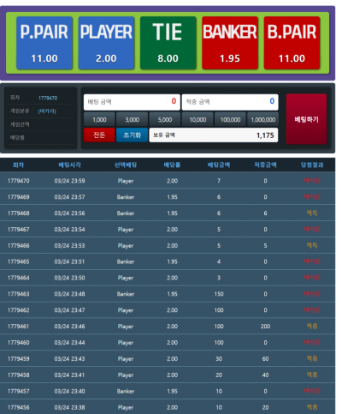The width and height of the screenshot is (342, 414).
Task: Add 1,000,000 chip to bet amount
Action: click(x=262, y=119)
